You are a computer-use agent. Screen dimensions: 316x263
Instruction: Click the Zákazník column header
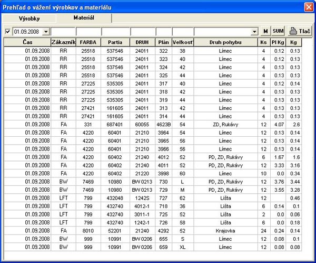pyautogui.click(x=63, y=42)
